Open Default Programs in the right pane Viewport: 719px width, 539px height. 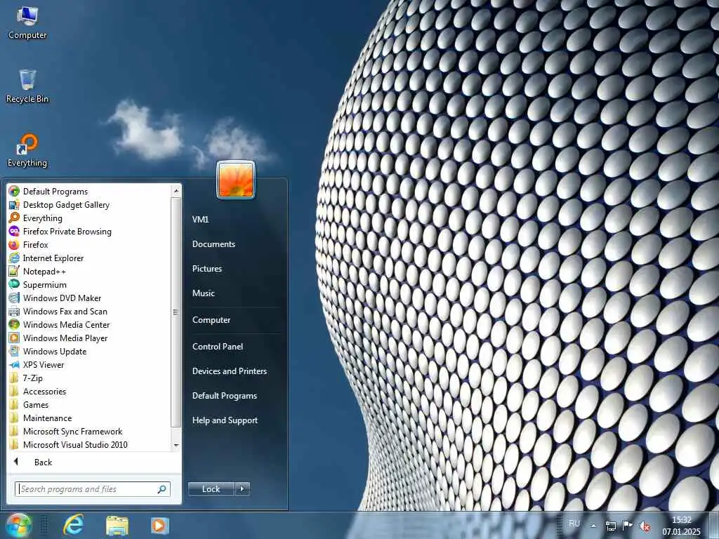pyautogui.click(x=225, y=396)
